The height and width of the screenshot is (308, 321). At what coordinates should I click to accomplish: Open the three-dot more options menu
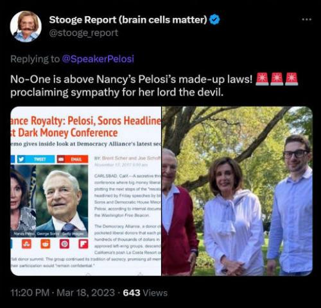coord(307,19)
